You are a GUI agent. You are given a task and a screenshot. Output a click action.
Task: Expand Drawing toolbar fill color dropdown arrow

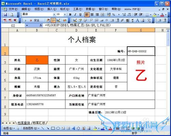(x=99, y=128)
